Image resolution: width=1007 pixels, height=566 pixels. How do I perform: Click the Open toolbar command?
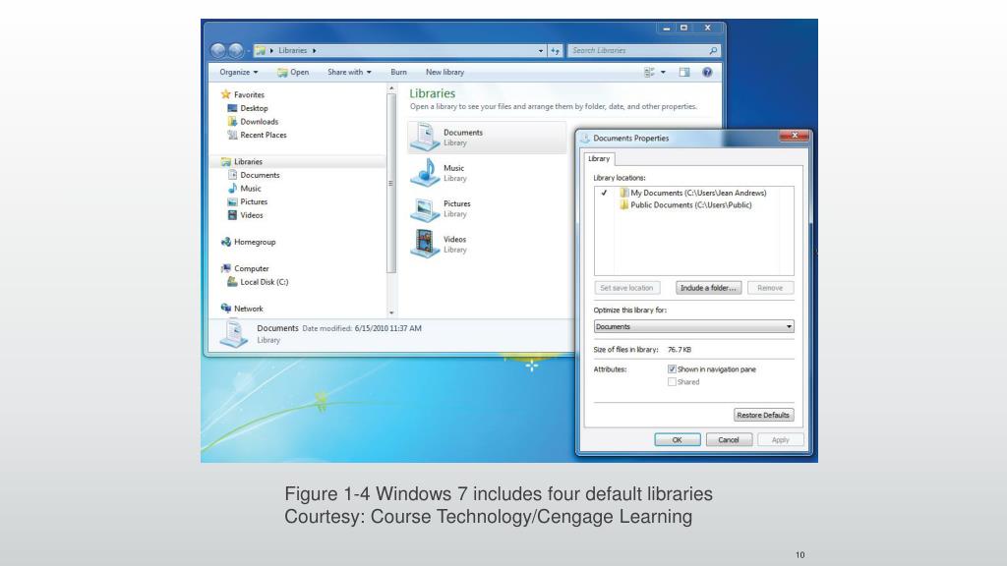[x=293, y=73]
